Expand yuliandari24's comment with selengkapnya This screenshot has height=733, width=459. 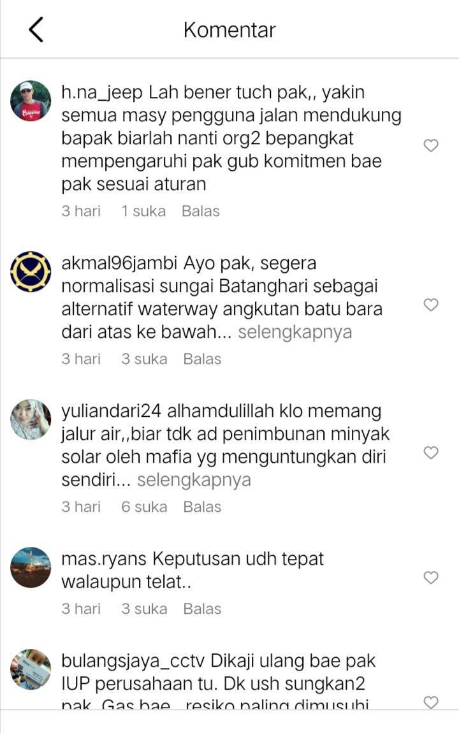194,480
